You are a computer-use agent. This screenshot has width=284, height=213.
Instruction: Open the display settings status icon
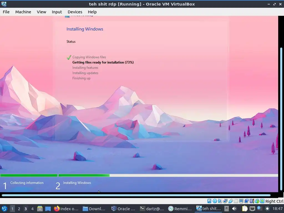tap(241, 201)
